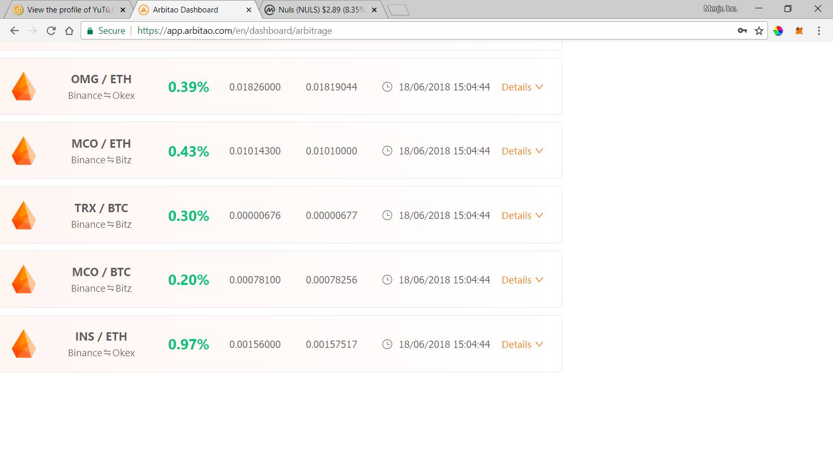The image size is (833, 468).
Task: Select the OMG / ETH pair name
Action: tap(102, 79)
